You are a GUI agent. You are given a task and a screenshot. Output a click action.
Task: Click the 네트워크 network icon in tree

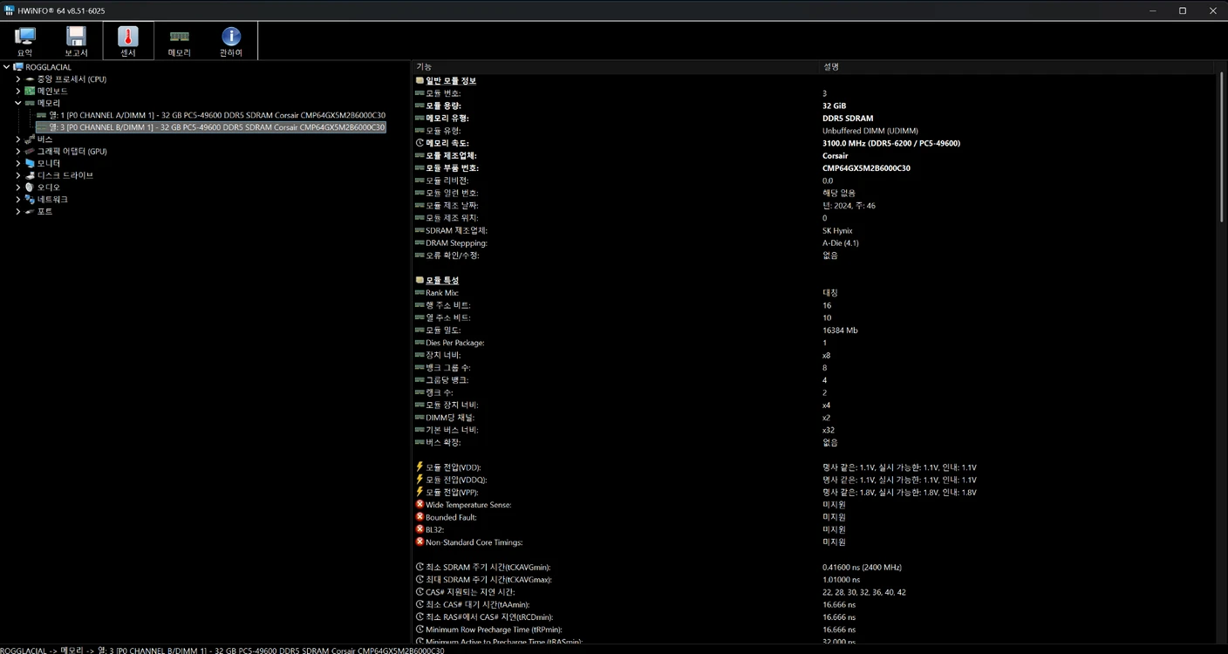click(30, 200)
